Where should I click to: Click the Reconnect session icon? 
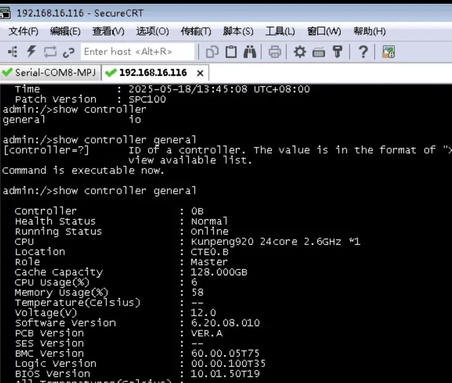pos(50,52)
